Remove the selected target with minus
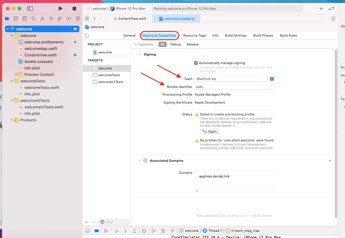The width and height of the screenshot is (345, 238). pos(94,222)
